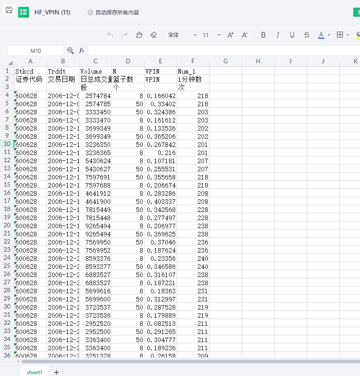The width and height of the screenshot is (360, 376).
Task: Toggle underline formatting
Action: (292, 35)
